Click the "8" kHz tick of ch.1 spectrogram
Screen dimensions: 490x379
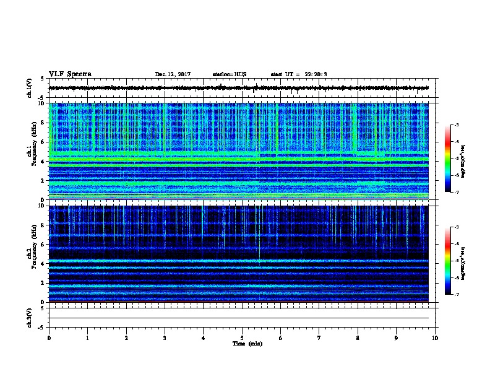[x=43, y=123]
